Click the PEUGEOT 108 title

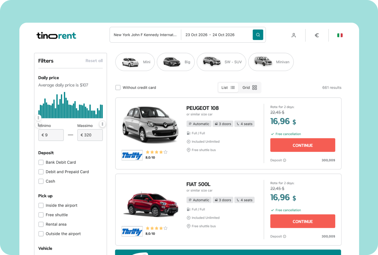pyautogui.click(x=202, y=108)
